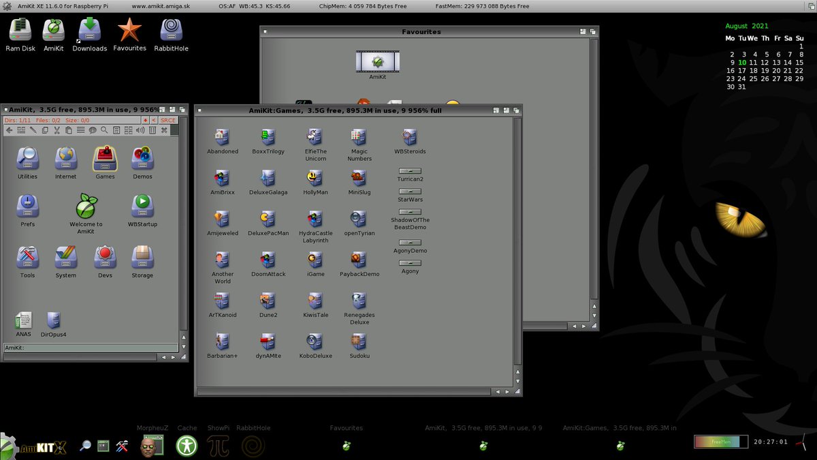This screenshot has height=460, width=817.
Task: Click the trash delete icon in lister toolbar
Action: 153,130
